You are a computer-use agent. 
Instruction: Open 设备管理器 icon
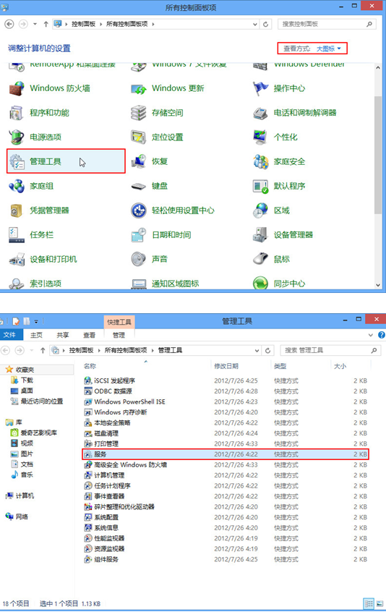tap(260, 235)
